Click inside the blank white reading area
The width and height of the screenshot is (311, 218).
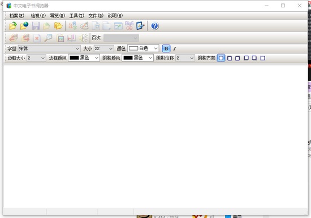tap(155, 136)
